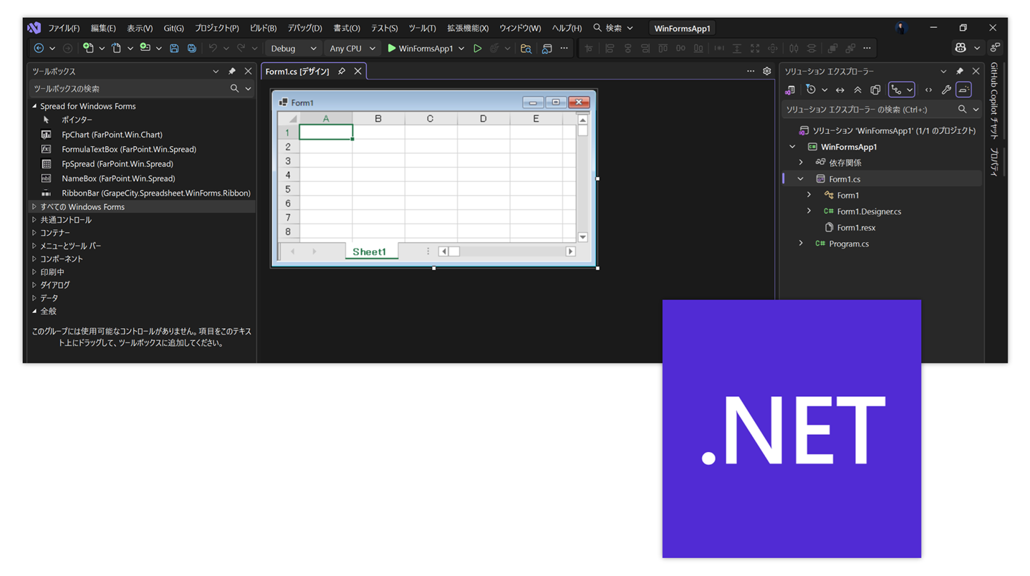Select the Sheet1 tab in the spreadsheet

coord(370,251)
